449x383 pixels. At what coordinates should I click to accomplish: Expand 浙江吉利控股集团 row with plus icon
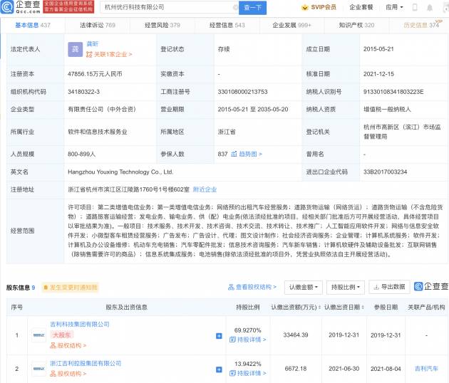coord(219,369)
